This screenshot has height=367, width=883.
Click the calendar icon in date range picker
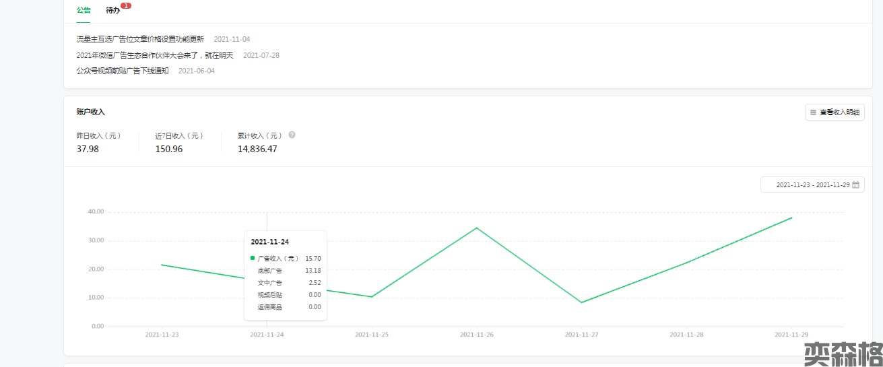tap(856, 185)
